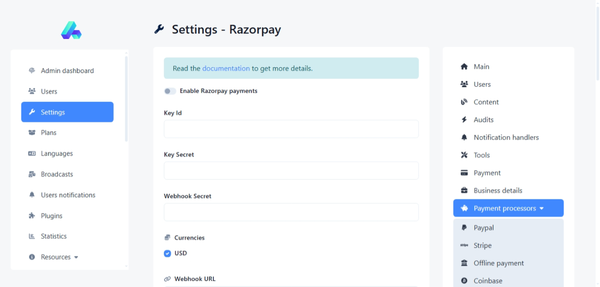Select the Stripe payment processor
600x287 pixels.
point(482,246)
